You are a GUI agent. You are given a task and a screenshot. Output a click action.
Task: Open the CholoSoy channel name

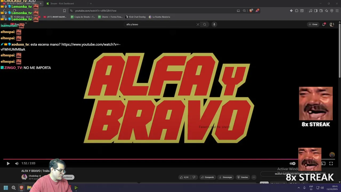click(x=34, y=176)
